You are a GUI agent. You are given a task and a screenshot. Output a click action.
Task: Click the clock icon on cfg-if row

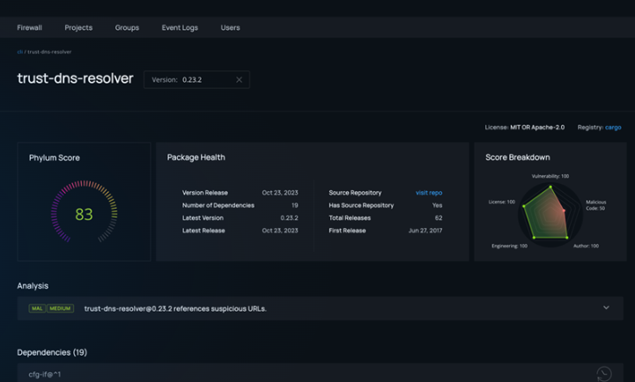(604, 374)
